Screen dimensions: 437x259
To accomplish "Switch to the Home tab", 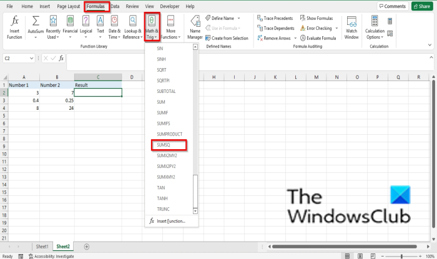I will click(27, 6).
